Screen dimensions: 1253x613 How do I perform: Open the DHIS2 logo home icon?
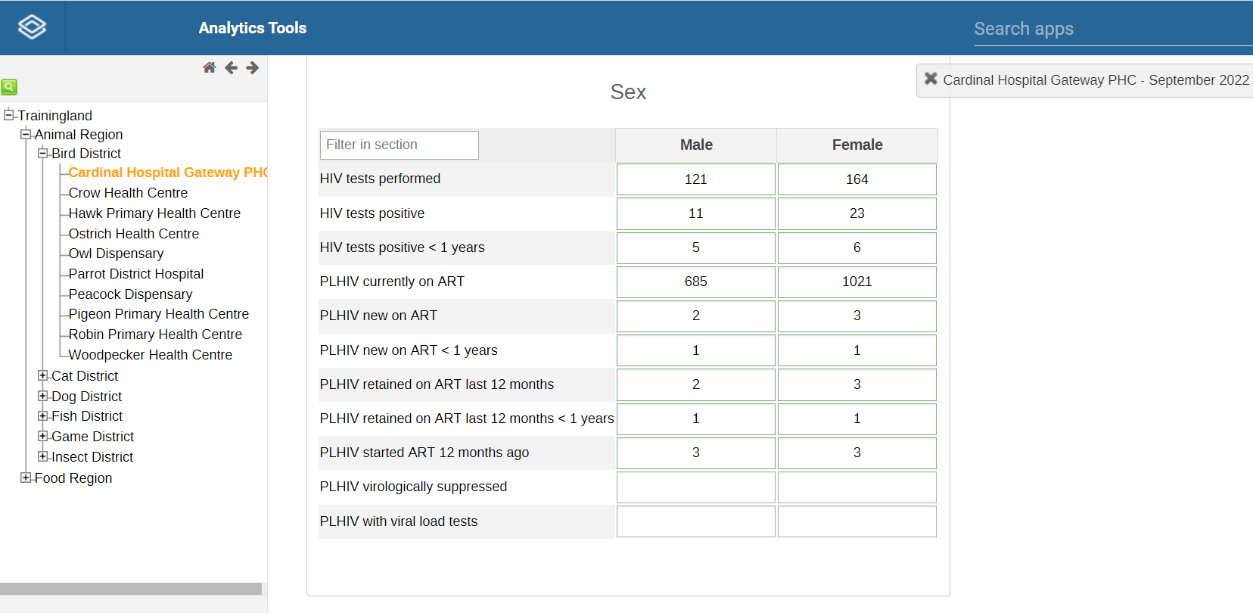pos(32,27)
